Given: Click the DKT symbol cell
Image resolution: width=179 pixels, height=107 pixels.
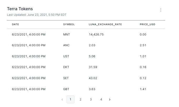Looking at the screenshot, I should 66,67.
